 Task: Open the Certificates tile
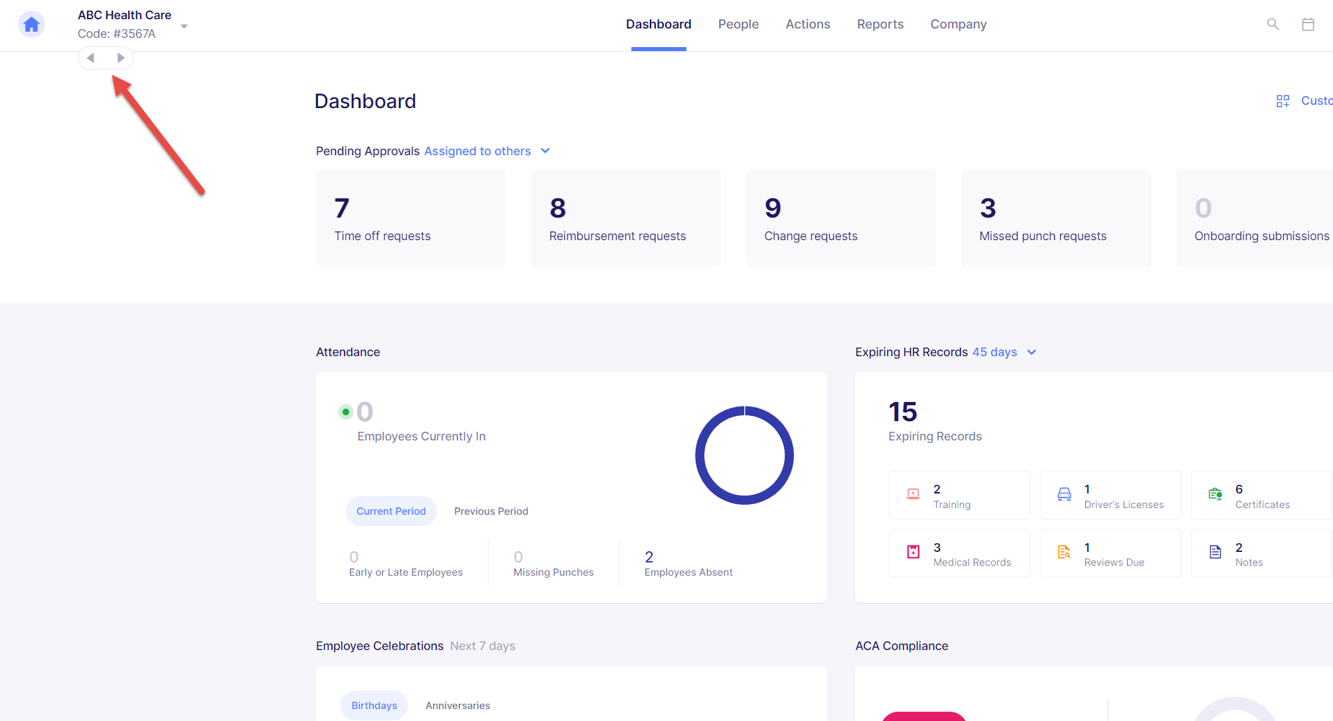pyautogui.click(x=1261, y=495)
